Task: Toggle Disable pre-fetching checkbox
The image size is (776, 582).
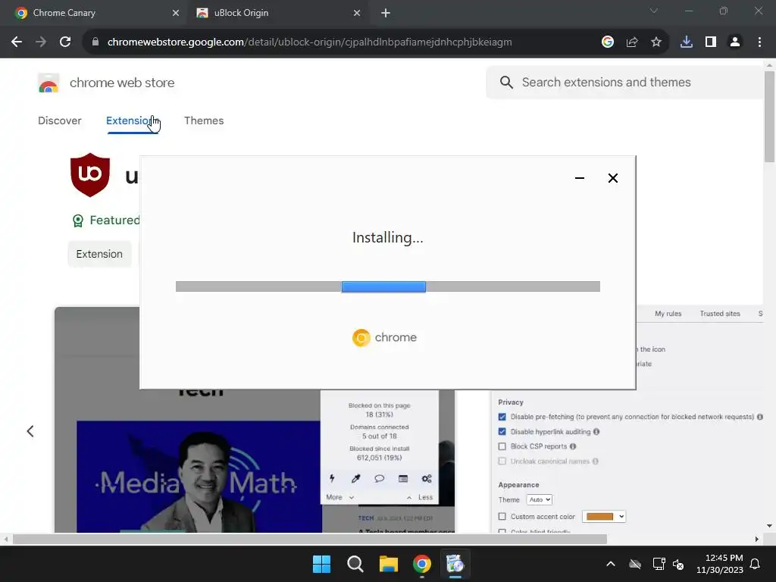Action: click(502, 417)
